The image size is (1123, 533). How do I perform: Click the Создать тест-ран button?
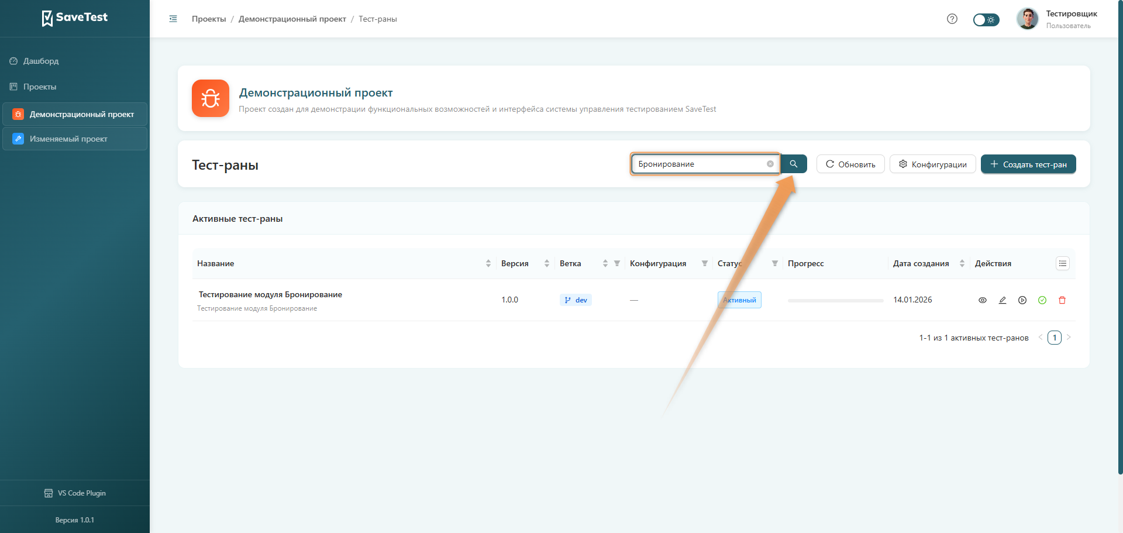(x=1028, y=164)
